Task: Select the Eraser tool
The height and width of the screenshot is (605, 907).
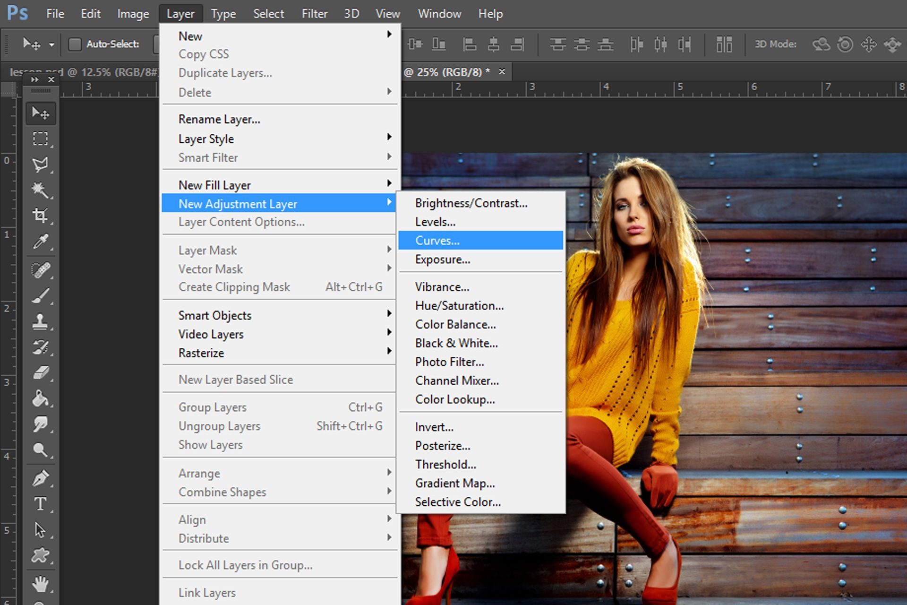Action: click(41, 373)
